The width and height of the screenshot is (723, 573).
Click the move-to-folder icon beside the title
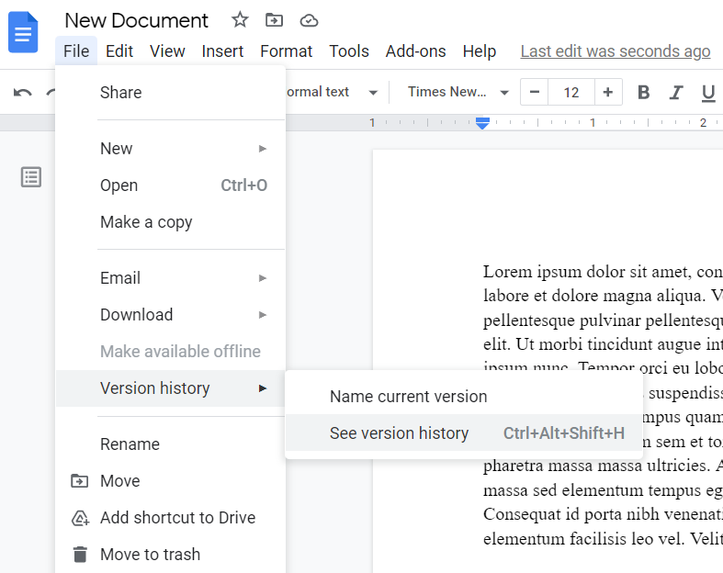pyautogui.click(x=275, y=20)
